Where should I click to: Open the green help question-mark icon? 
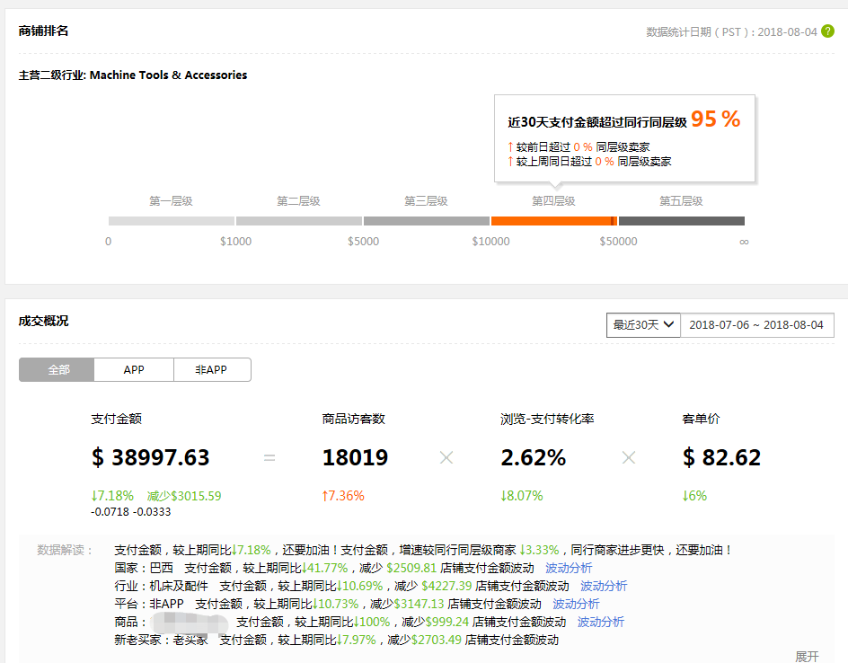[827, 31]
